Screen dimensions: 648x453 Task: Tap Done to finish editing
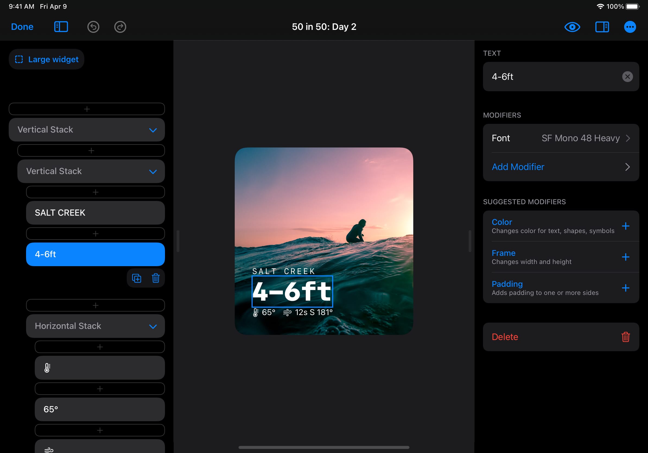[22, 27]
